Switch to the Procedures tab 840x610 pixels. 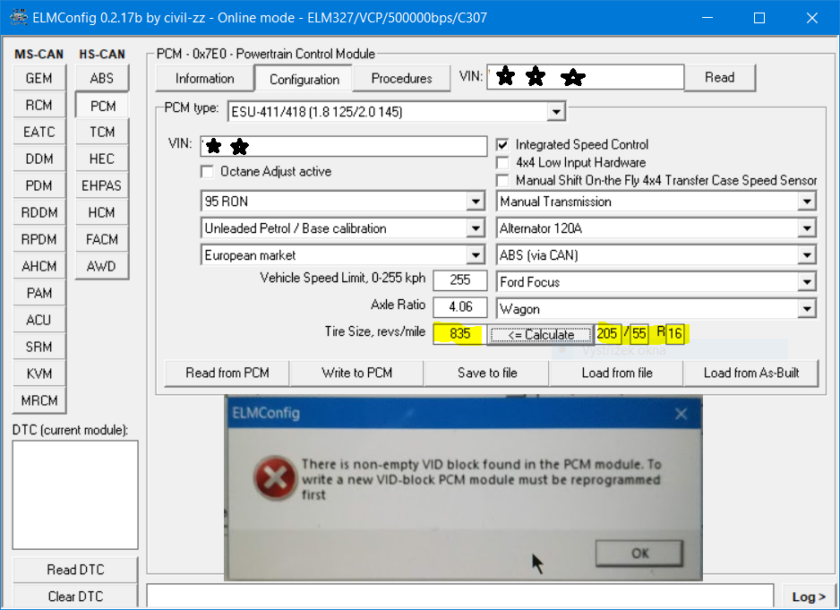pyautogui.click(x=401, y=79)
